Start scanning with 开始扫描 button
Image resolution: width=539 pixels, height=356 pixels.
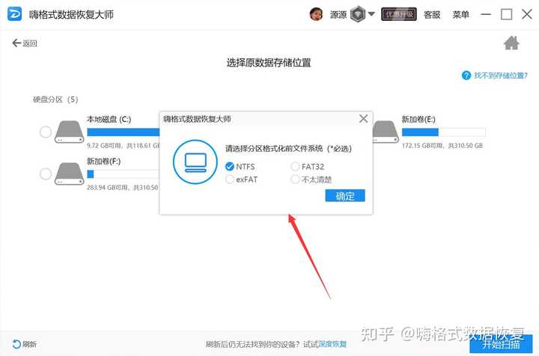tap(501, 344)
